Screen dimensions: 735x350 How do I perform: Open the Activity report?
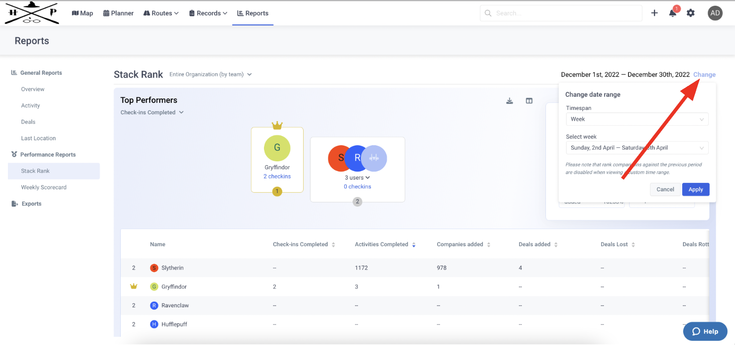pyautogui.click(x=30, y=106)
